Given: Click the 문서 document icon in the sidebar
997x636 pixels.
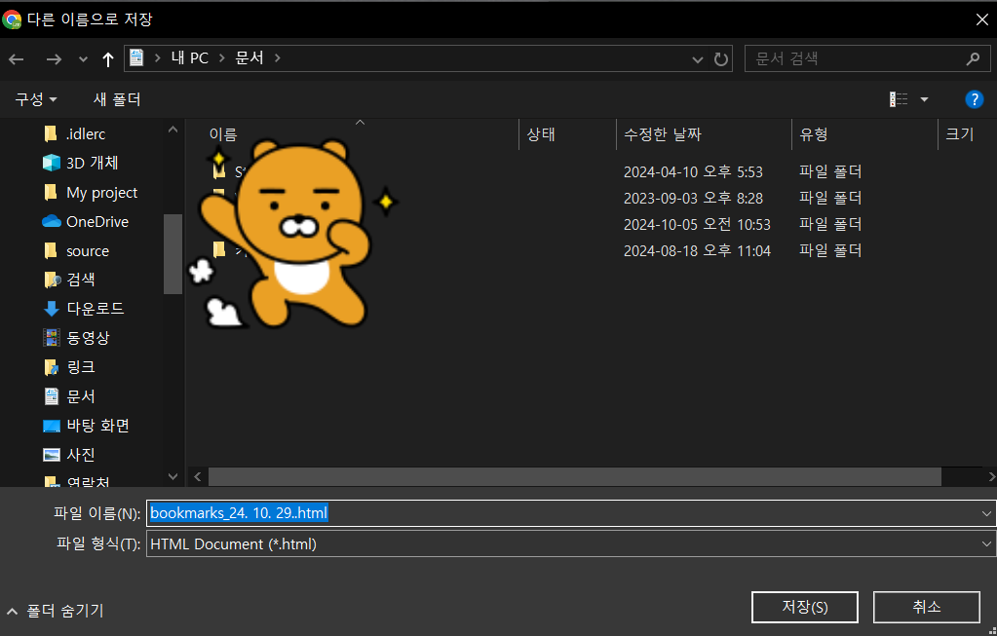Looking at the screenshot, I should click(52, 396).
